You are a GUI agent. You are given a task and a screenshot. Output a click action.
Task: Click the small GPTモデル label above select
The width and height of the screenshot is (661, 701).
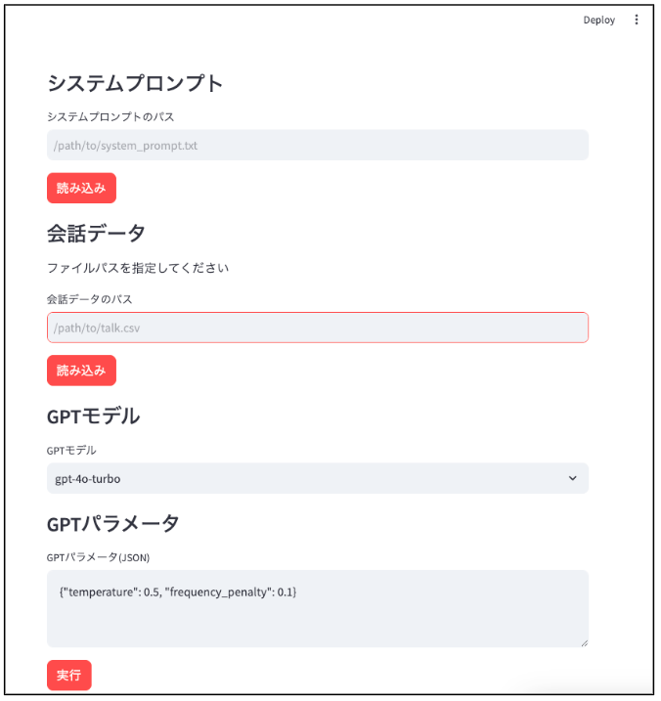[71, 450]
